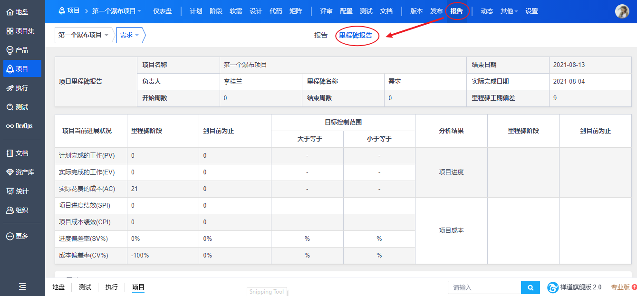Open 地盘 home icon in sidebar
The image size is (637, 296).
10,12
